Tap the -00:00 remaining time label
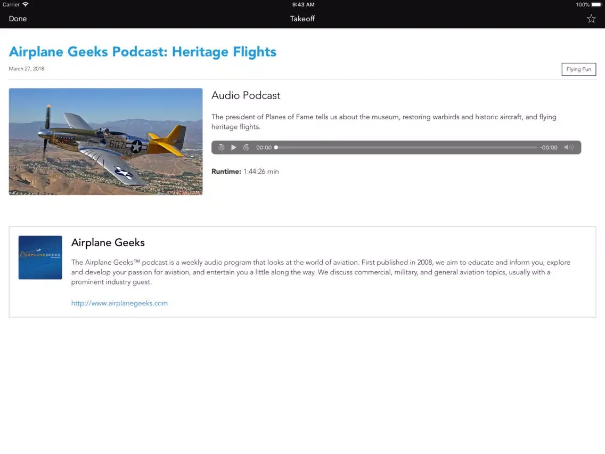 (x=549, y=148)
